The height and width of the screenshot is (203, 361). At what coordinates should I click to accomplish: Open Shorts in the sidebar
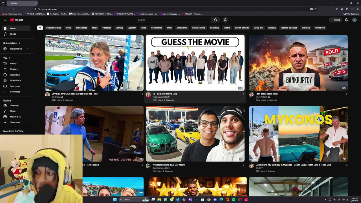point(16,34)
